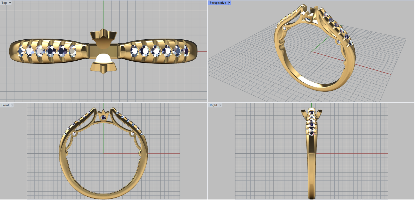Expand the Perspective viewport dropdown arrow
The image size is (416, 200).
(229, 3)
